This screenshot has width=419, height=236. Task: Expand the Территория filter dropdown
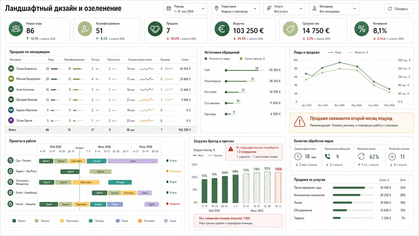tap(235, 9)
